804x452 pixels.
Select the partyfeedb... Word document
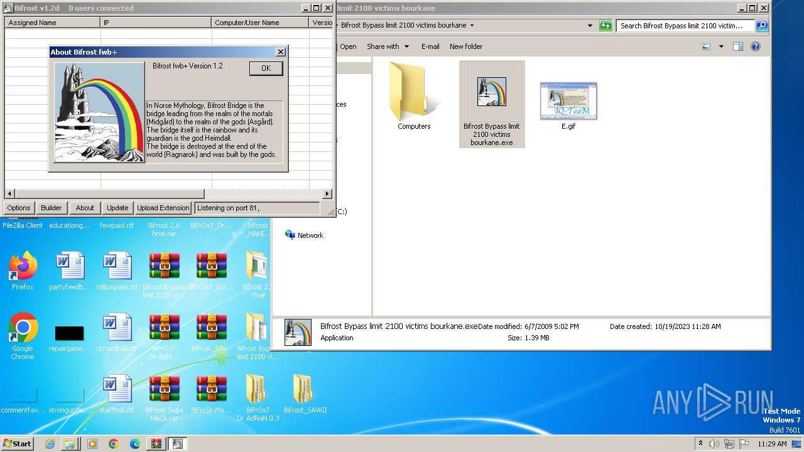tap(70, 271)
